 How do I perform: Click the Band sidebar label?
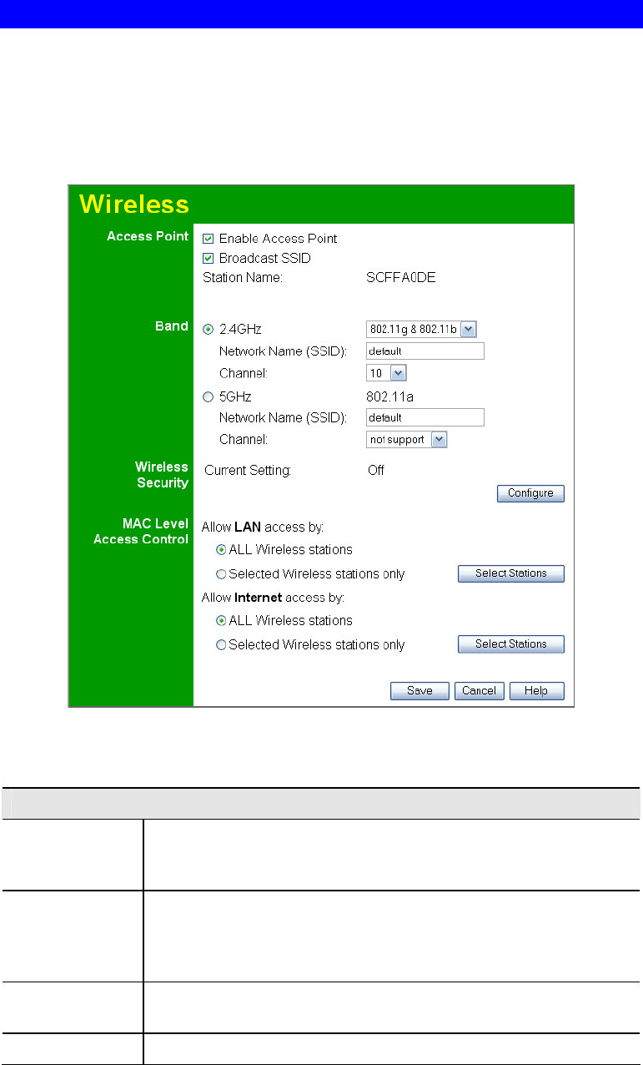pyautogui.click(x=172, y=326)
